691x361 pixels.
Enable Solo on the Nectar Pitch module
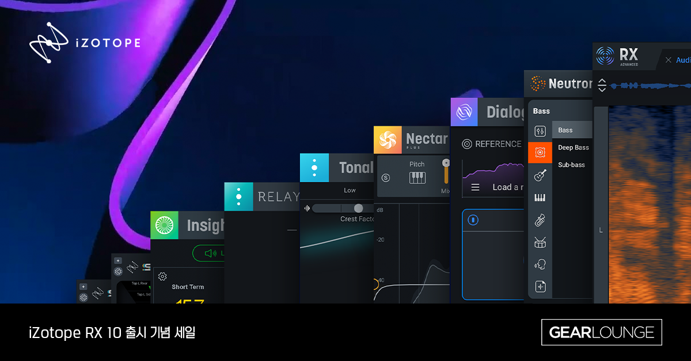(386, 178)
